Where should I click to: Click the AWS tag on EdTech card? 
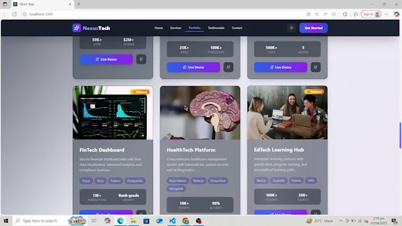(311, 181)
